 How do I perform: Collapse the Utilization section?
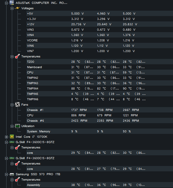(12, 126)
